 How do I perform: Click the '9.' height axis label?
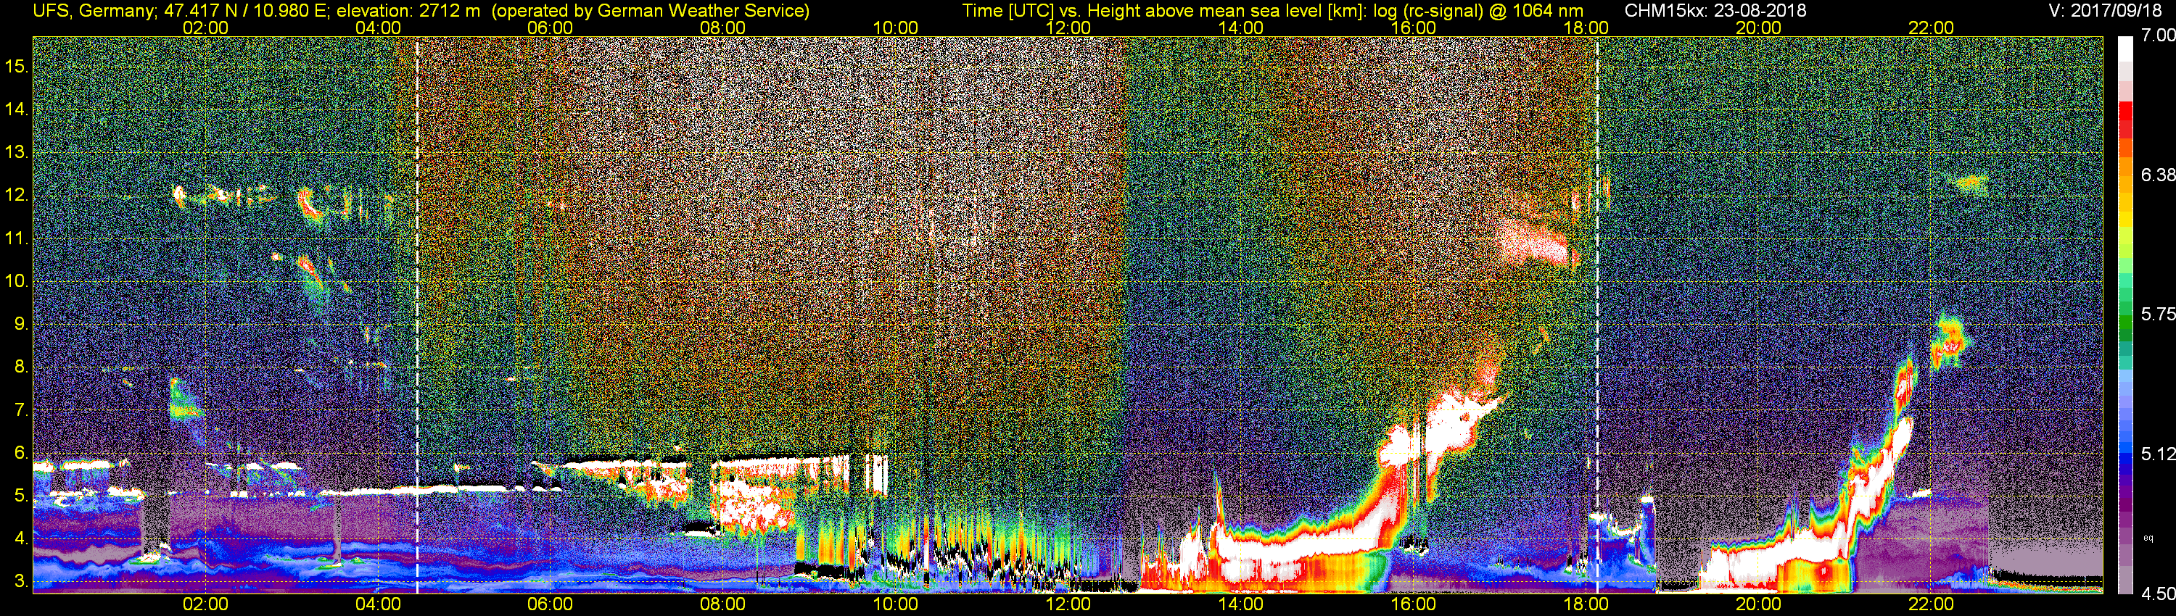(22, 324)
